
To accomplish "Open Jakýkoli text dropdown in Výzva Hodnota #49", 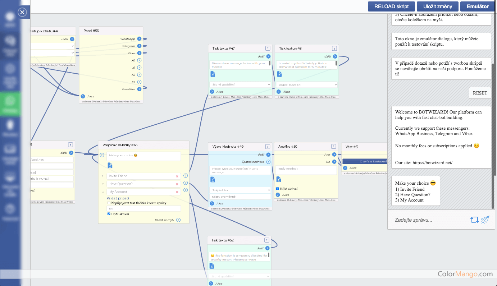I will pyautogui.click(x=240, y=190).
